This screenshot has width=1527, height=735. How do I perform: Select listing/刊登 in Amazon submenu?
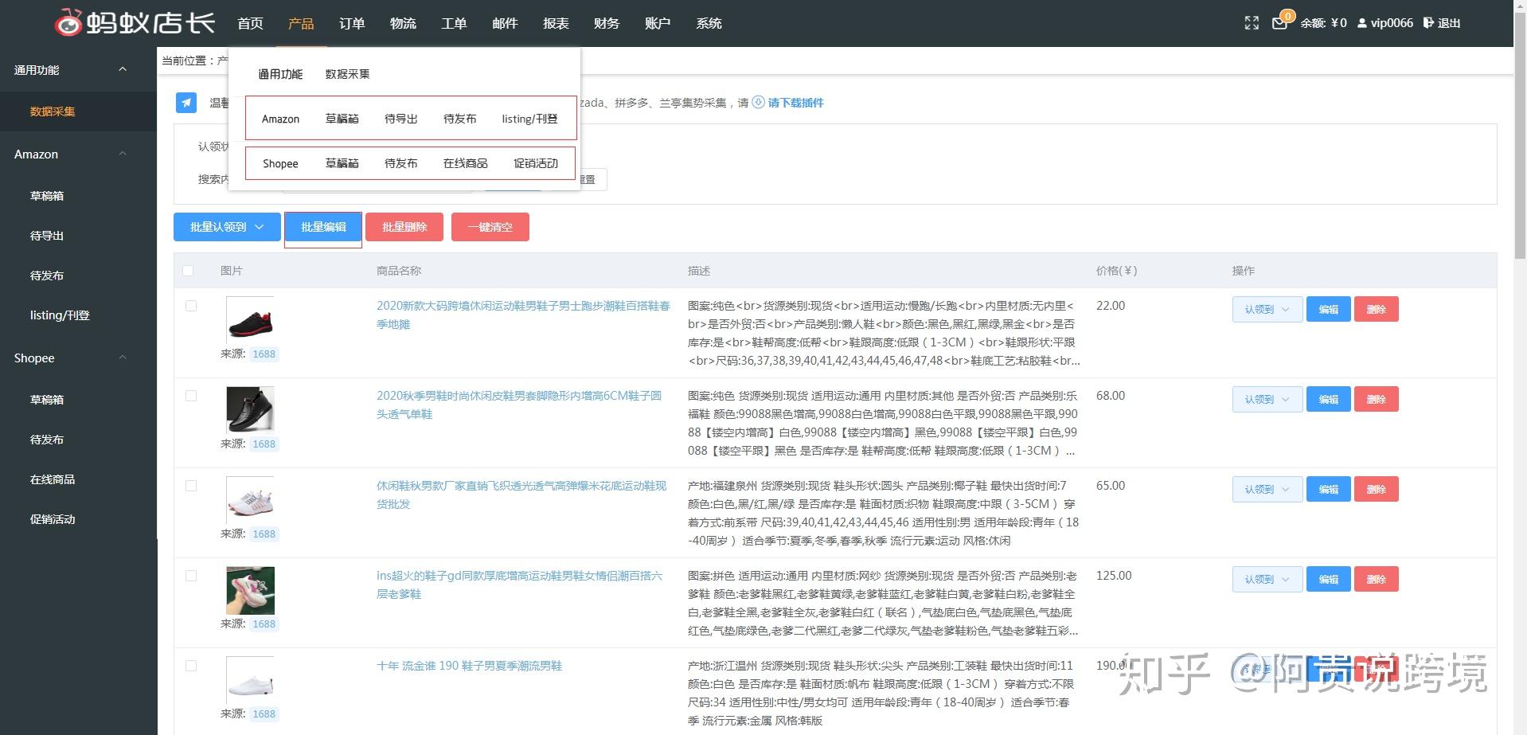[529, 119]
